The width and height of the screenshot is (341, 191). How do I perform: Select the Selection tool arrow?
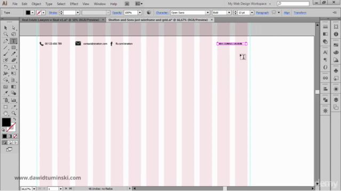[x=6, y=28]
